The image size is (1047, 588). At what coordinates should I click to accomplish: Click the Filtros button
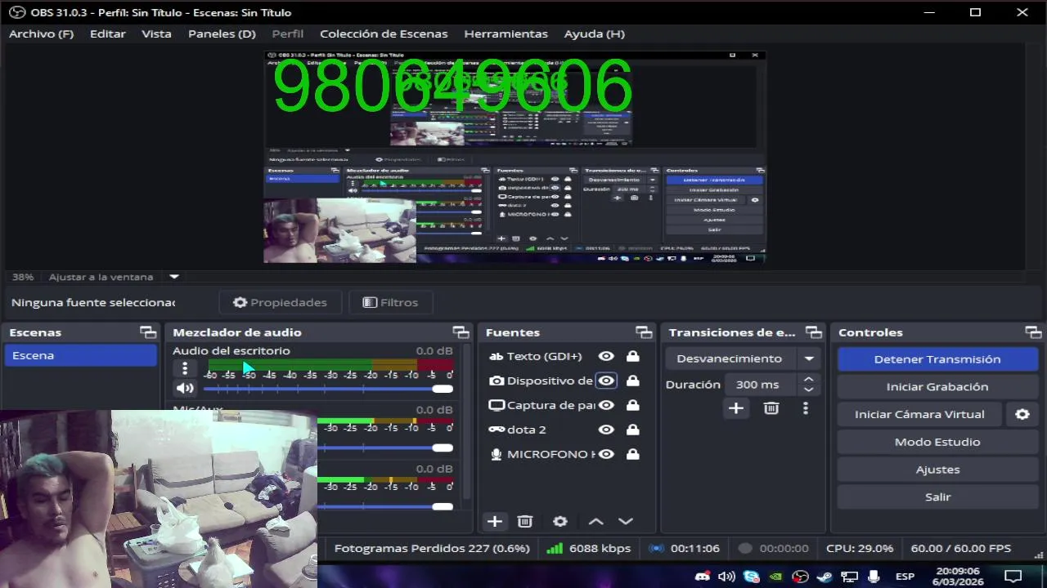pos(390,302)
